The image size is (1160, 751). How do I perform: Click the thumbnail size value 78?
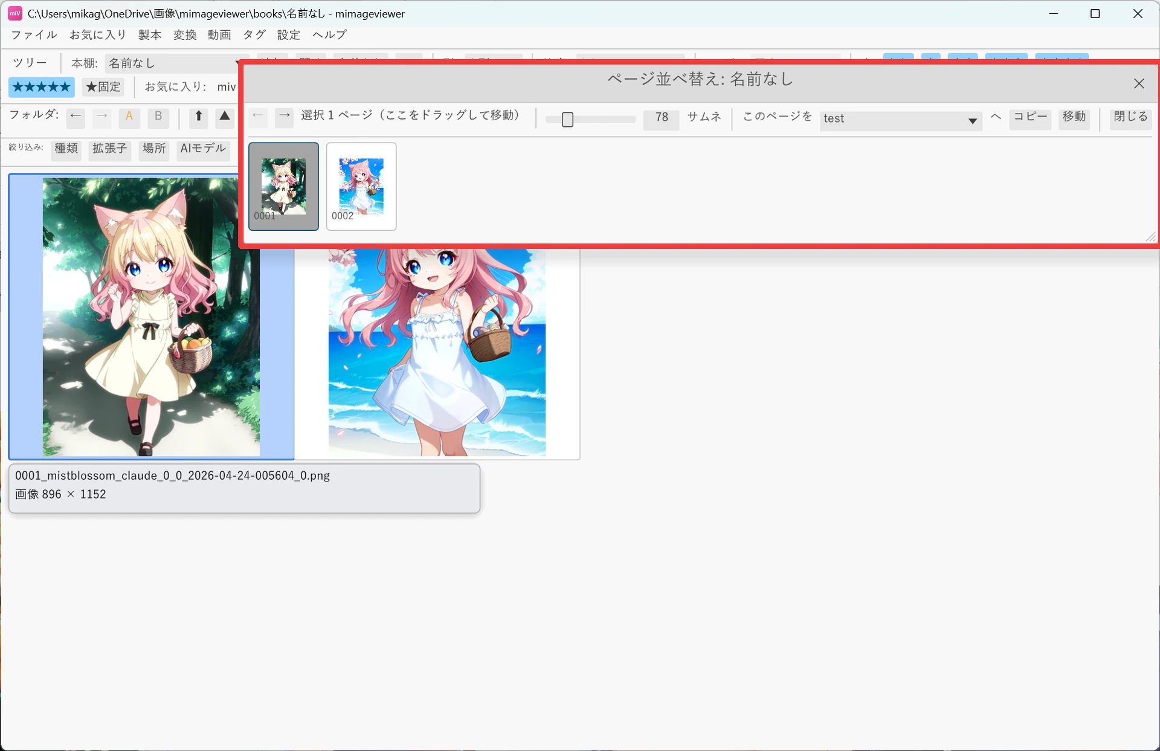pyautogui.click(x=662, y=118)
